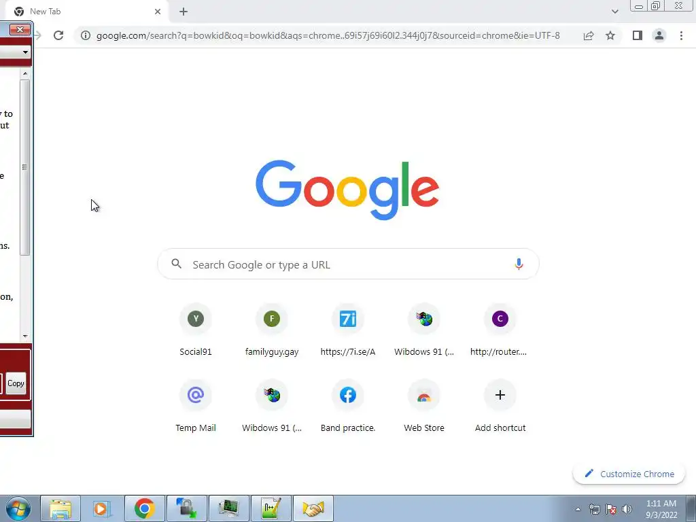696x522 pixels.
Task: Bookmark this tab with the star icon
Action: [610, 35]
